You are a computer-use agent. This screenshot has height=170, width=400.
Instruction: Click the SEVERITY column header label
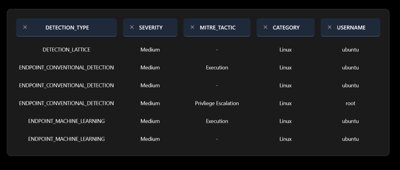[x=151, y=28]
